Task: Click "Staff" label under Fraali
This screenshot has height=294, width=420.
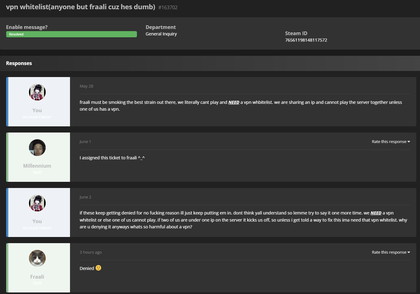Action: tap(37, 283)
